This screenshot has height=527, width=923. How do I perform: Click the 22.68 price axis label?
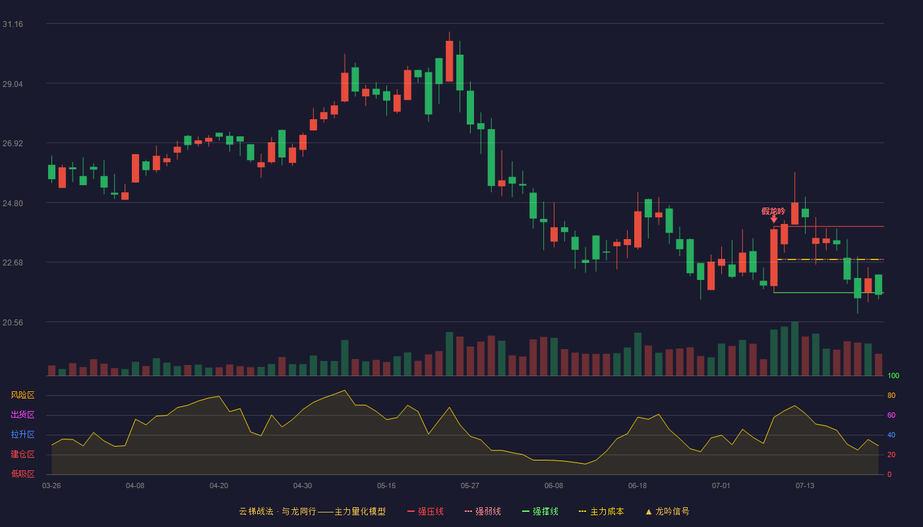(13, 263)
